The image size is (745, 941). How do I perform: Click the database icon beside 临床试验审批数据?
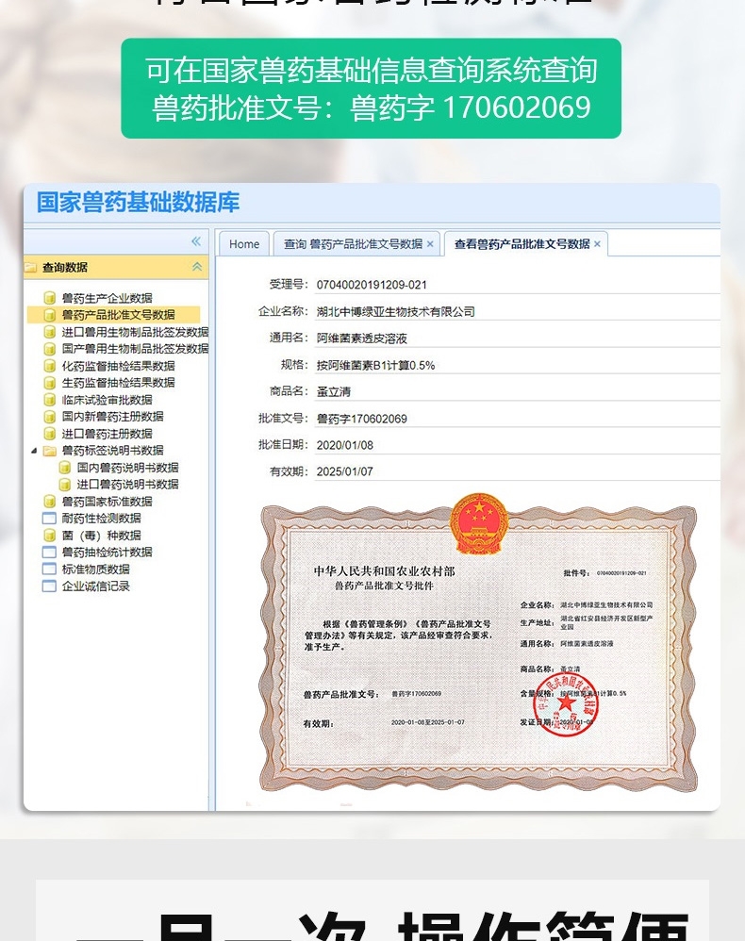coord(50,400)
